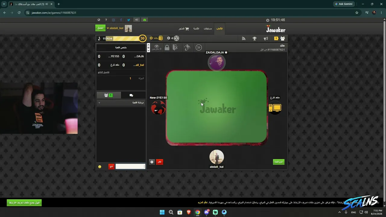Click the ENG language indicator in taskbar

[x=353, y=212]
